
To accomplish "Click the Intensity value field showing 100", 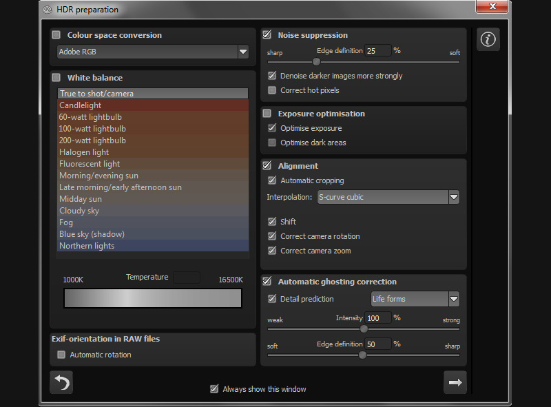I will click(x=377, y=317).
